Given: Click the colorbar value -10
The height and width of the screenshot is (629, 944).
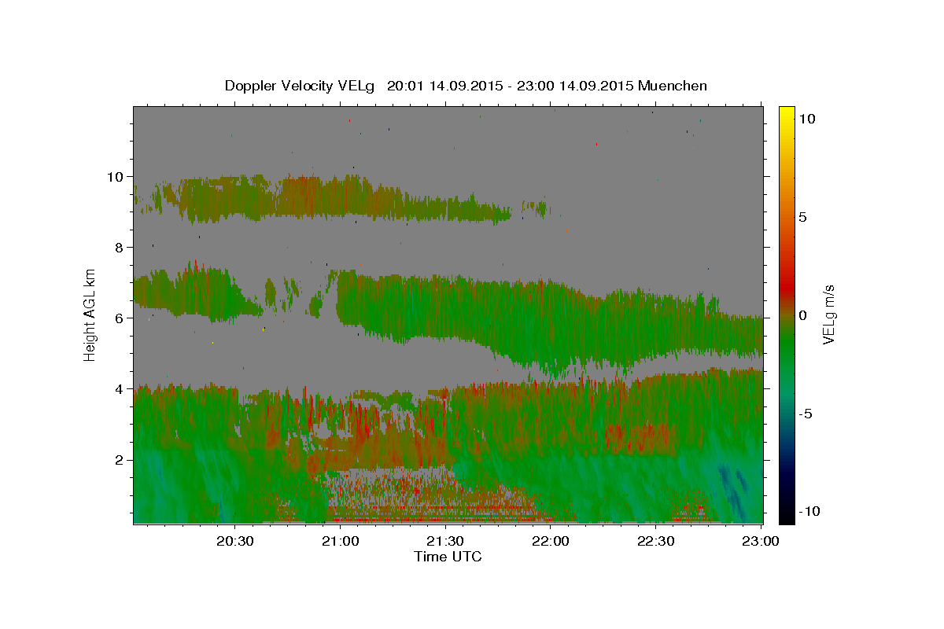Looking at the screenshot, I should (x=809, y=511).
